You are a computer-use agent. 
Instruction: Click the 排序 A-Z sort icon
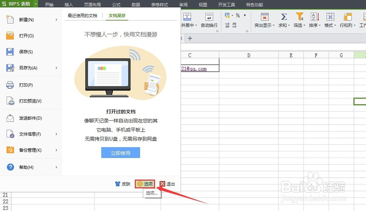pos(315,17)
